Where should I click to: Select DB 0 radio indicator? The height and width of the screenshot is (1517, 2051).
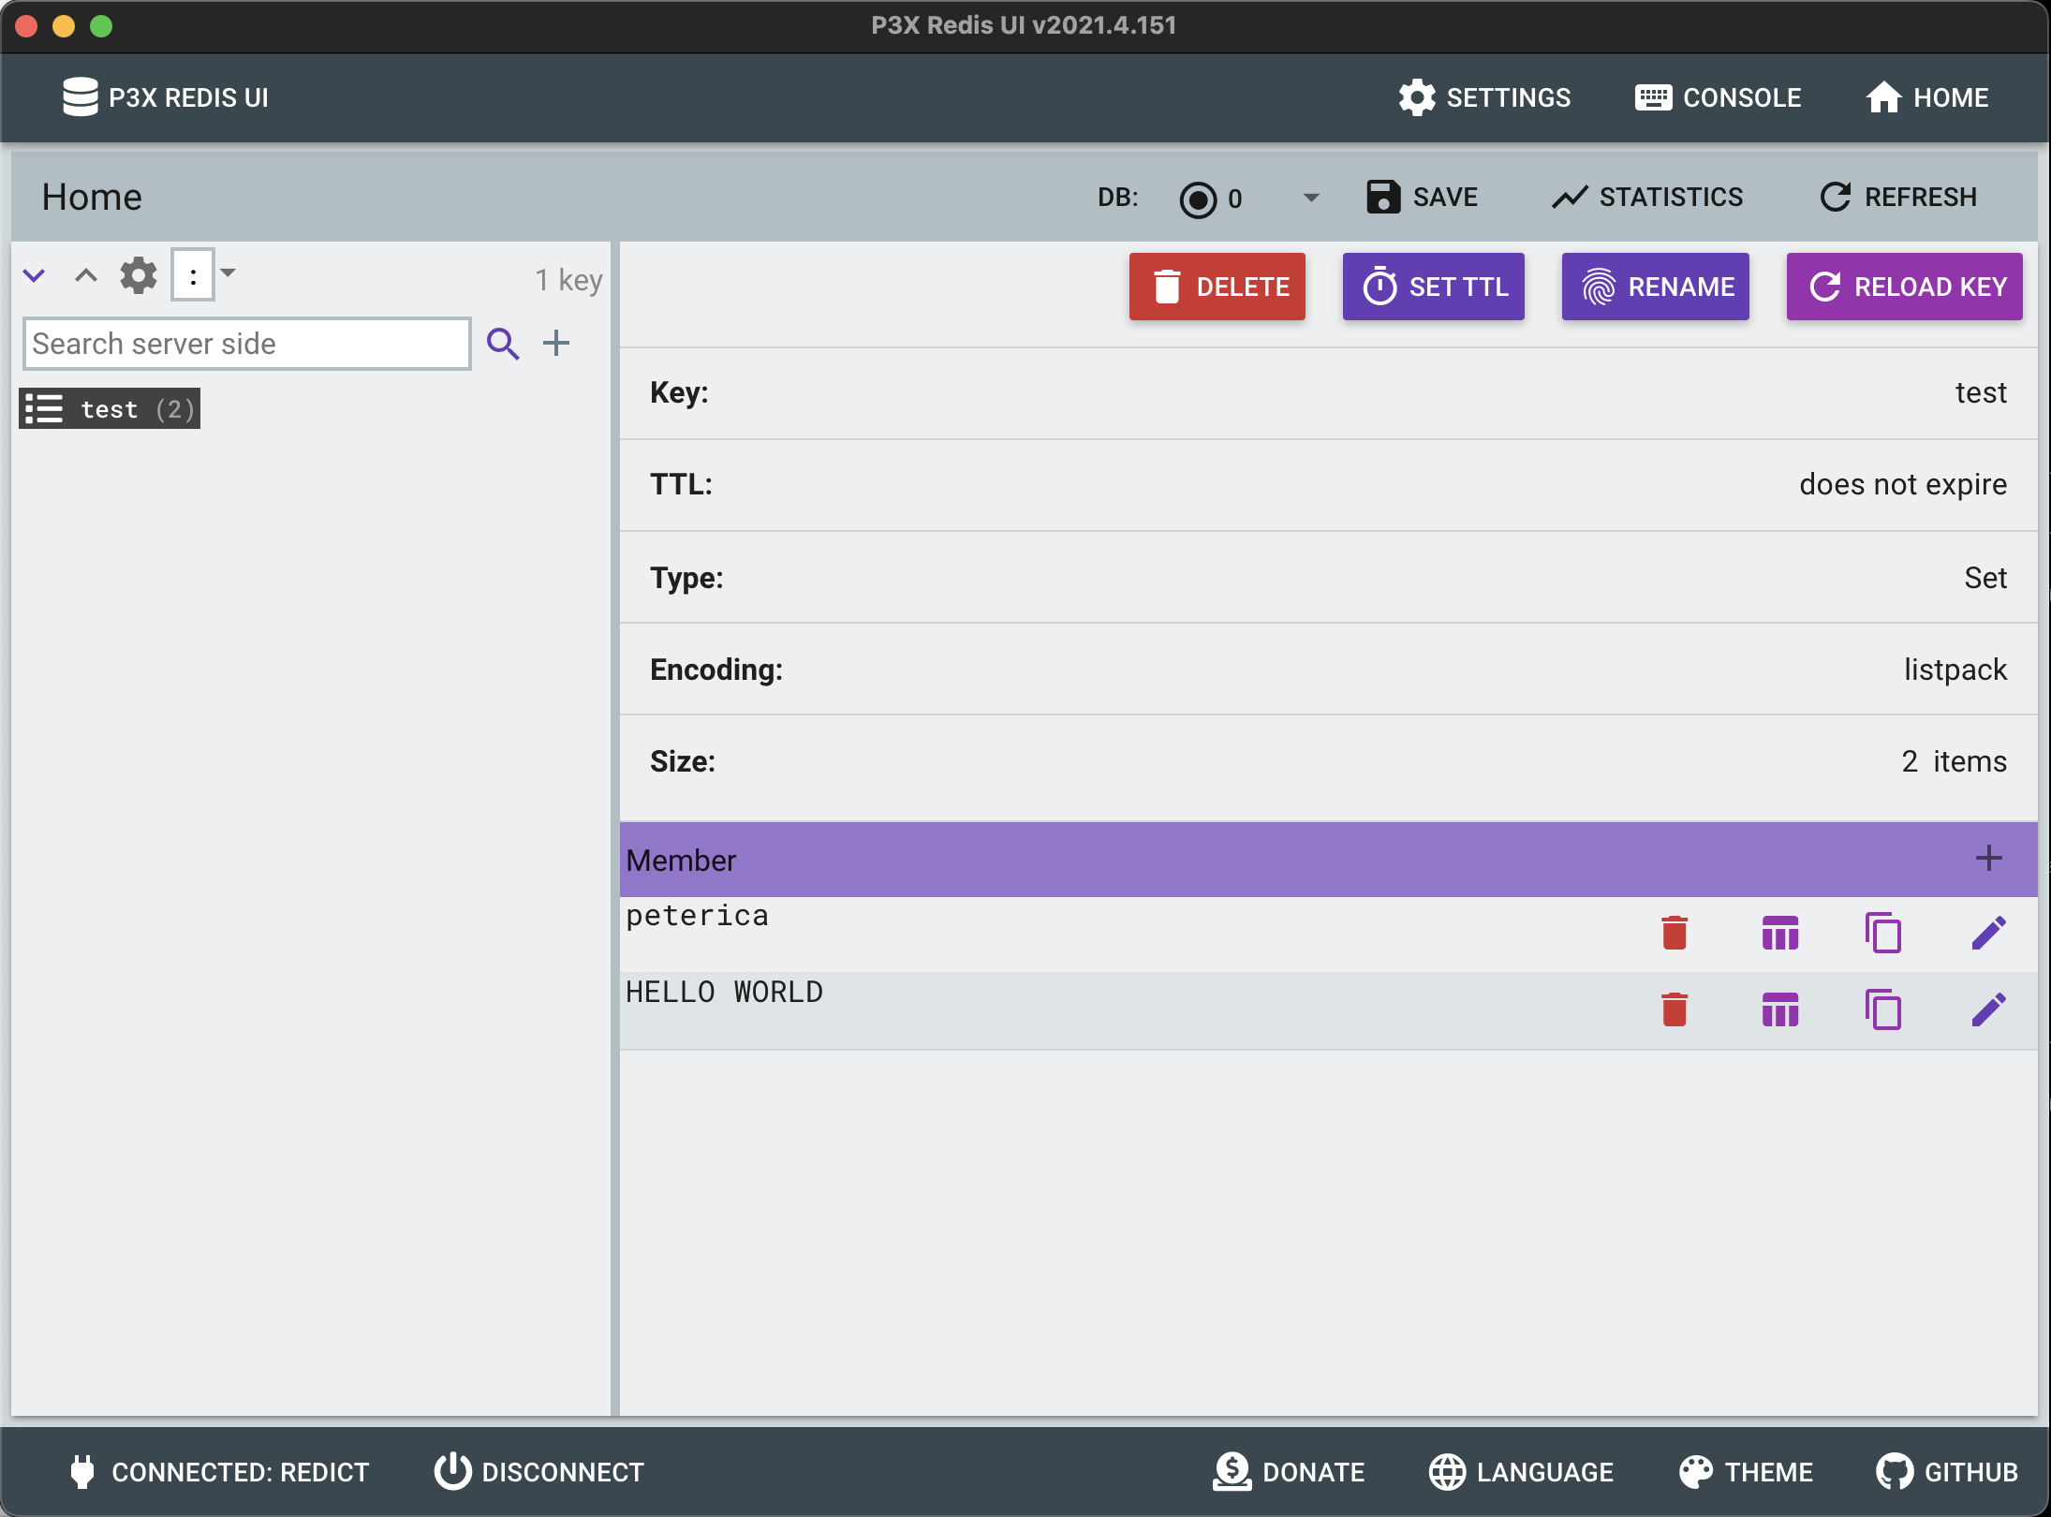coord(1198,199)
